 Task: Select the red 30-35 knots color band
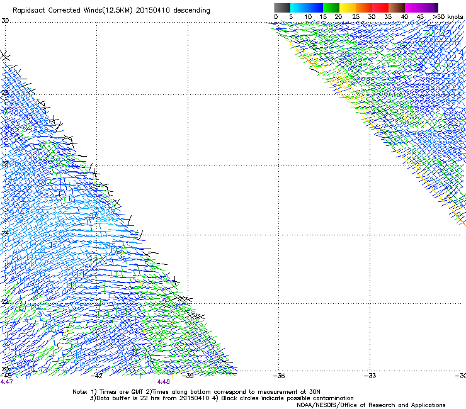tap(380, 8)
